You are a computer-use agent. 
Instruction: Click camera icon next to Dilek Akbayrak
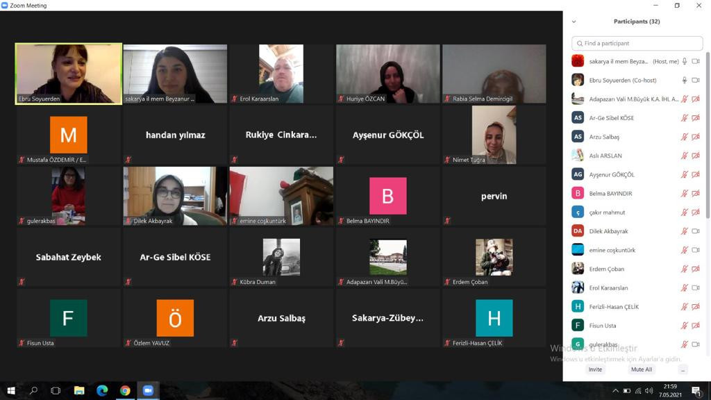click(696, 231)
